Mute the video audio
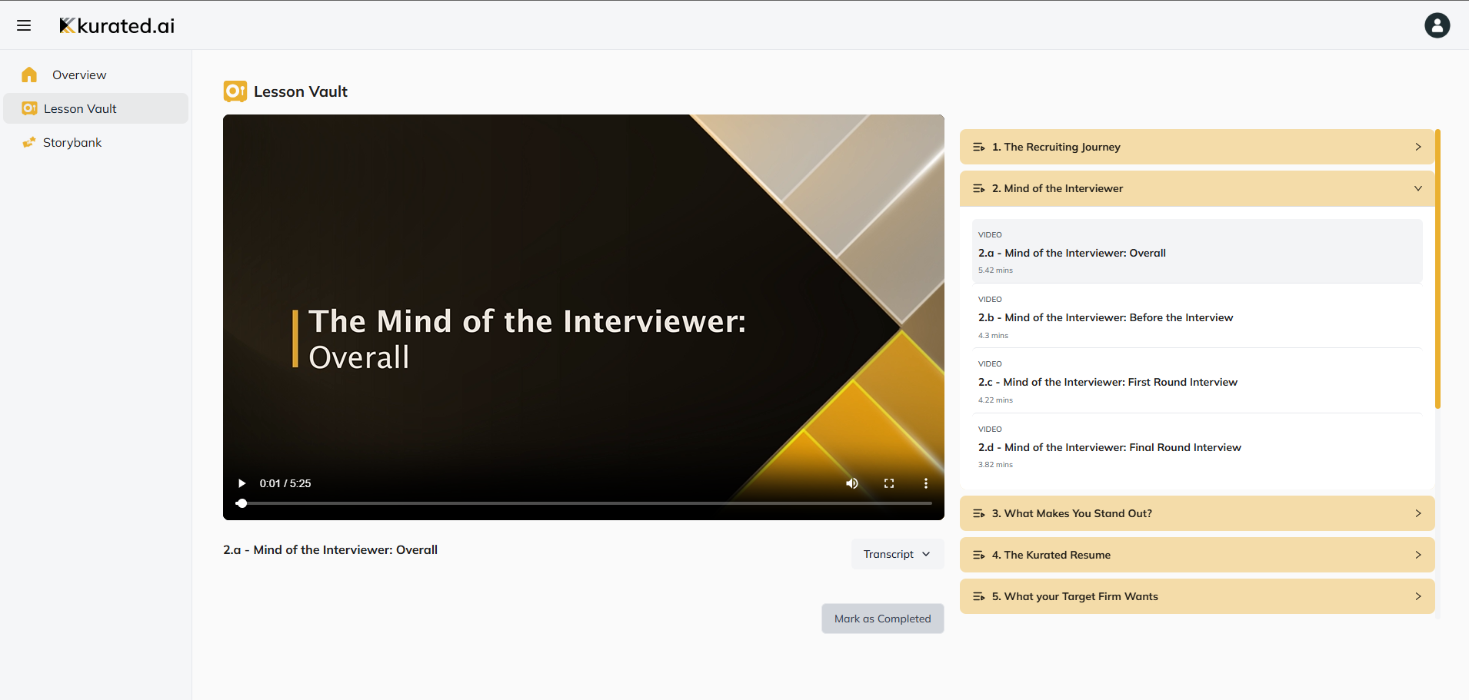The width and height of the screenshot is (1469, 700). 851,483
